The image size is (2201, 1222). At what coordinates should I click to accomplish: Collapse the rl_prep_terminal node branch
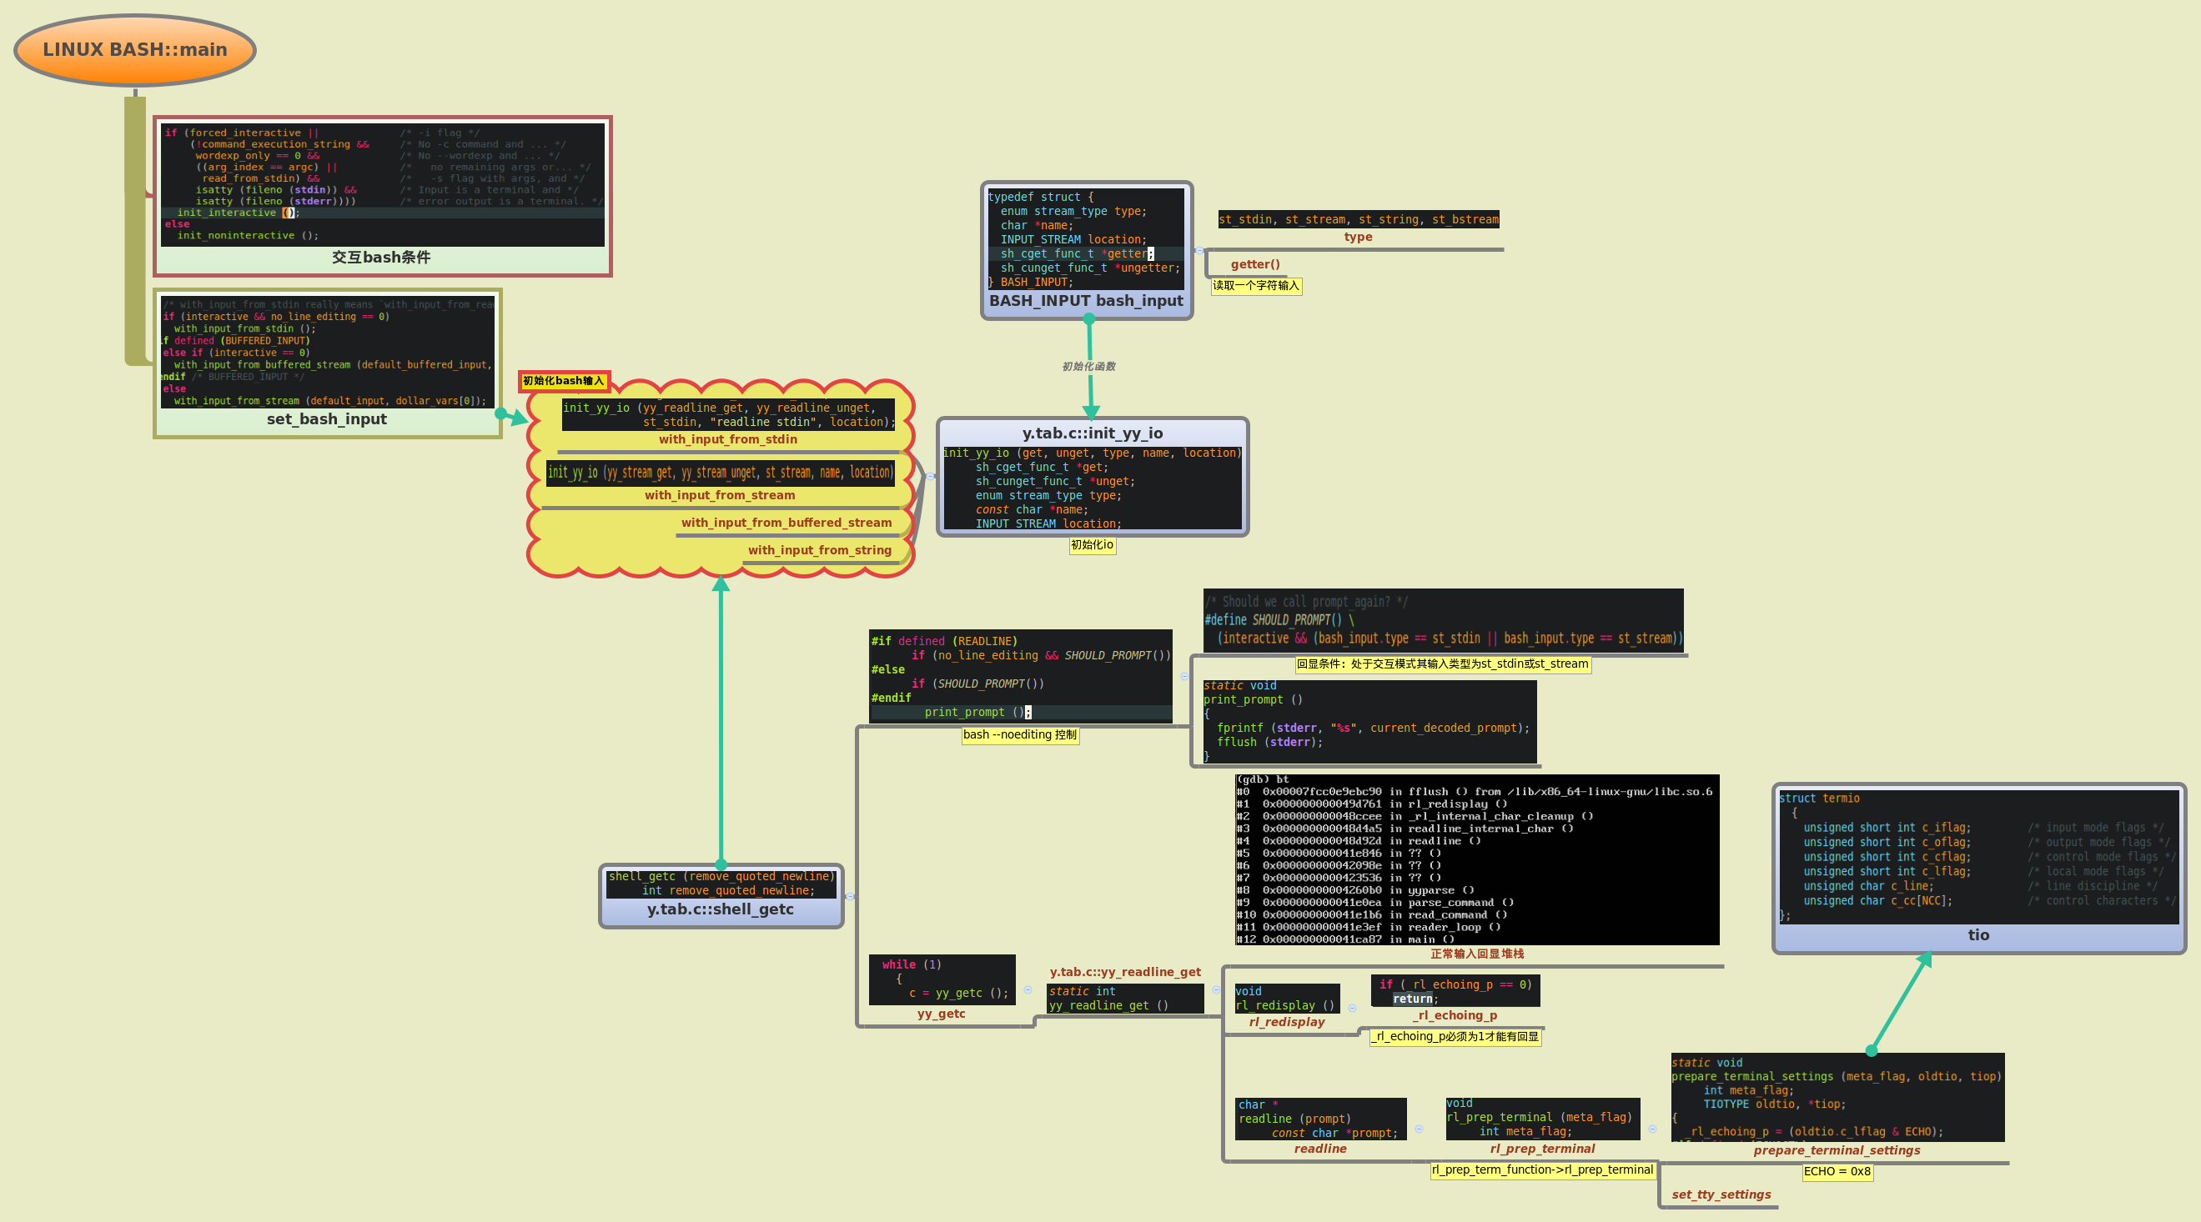point(1652,1129)
